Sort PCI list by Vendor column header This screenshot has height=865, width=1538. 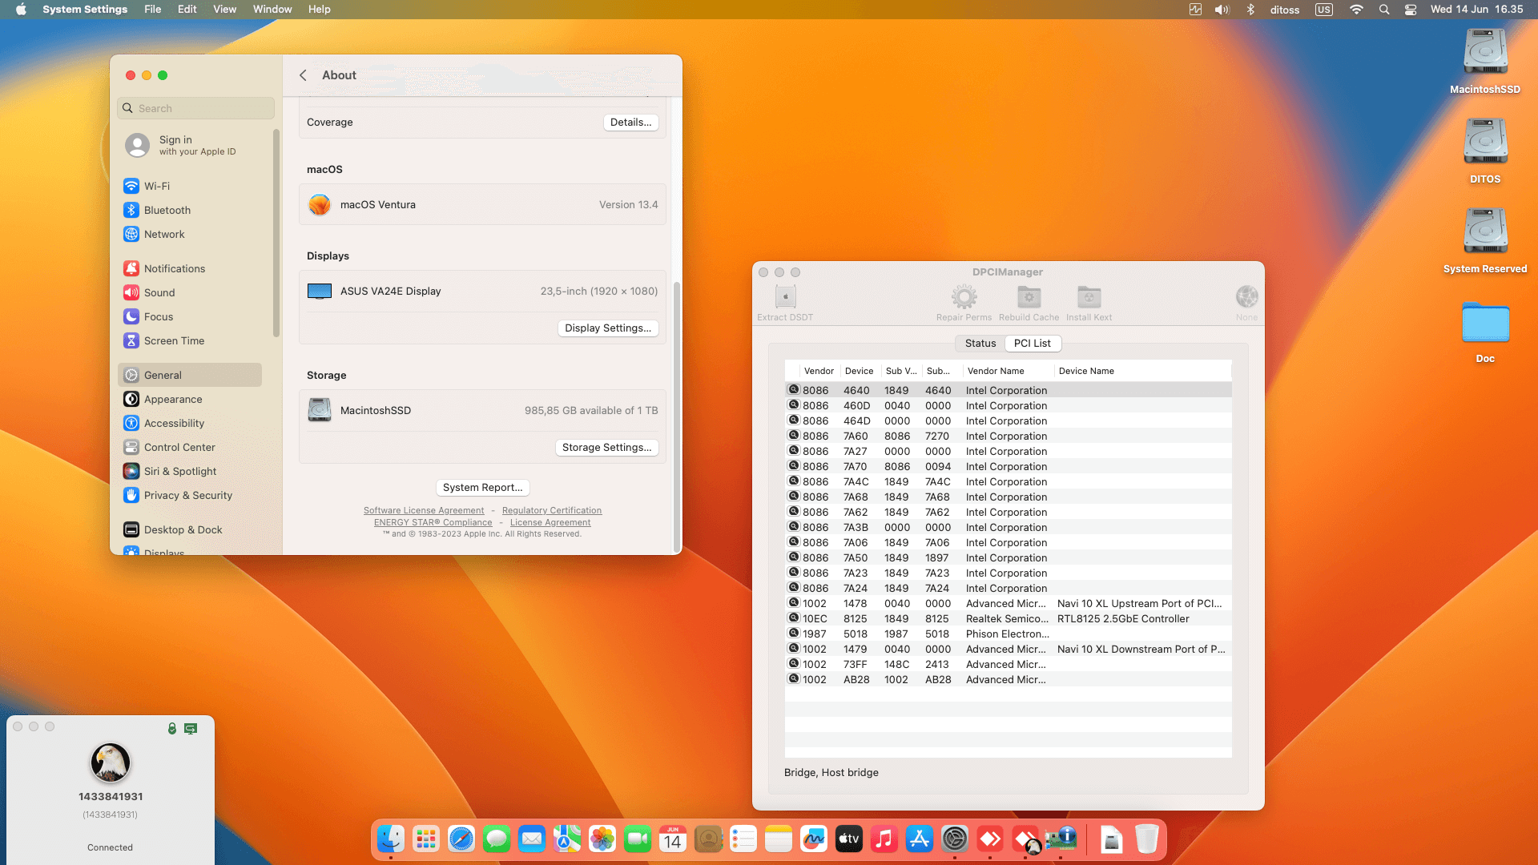click(x=819, y=371)
